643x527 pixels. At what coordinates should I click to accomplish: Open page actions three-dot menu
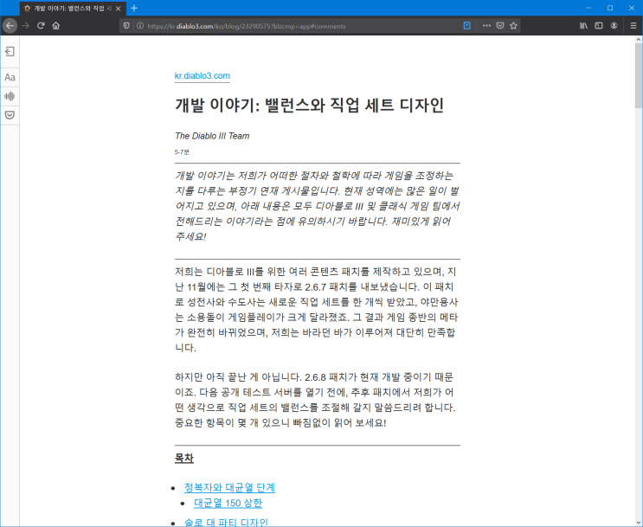click(x=486, y=26)
